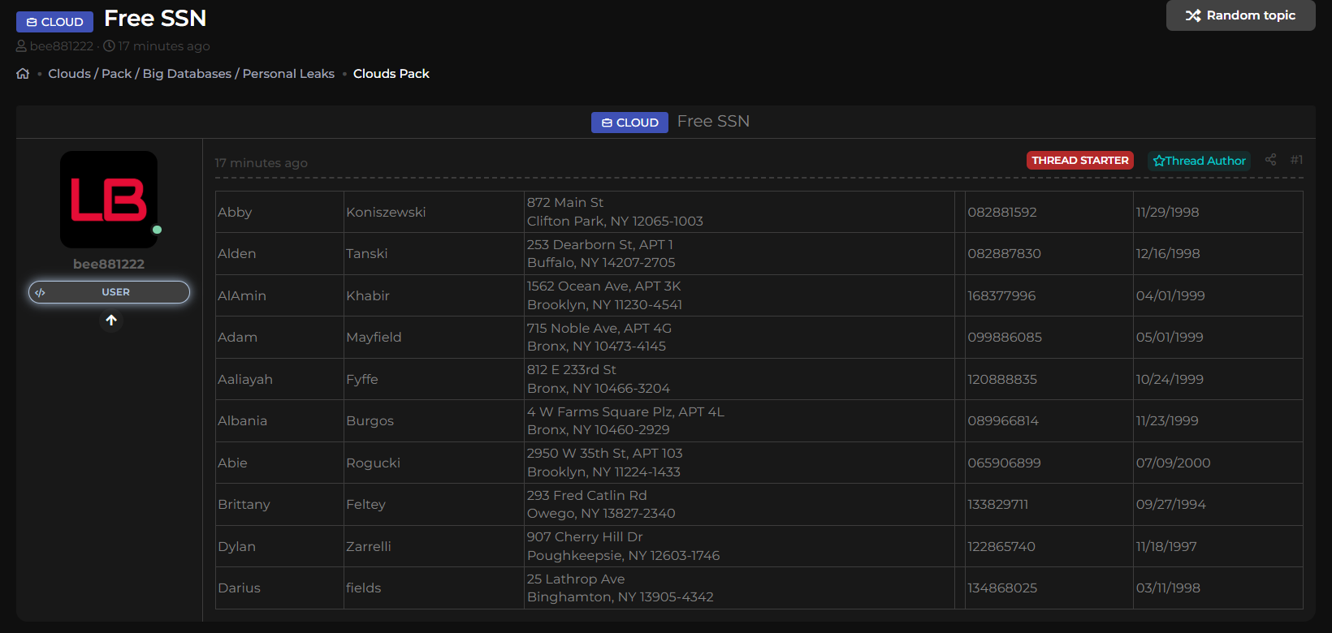Open the share icon on the post
1332x633 pixels.
tap(1270, 160)
